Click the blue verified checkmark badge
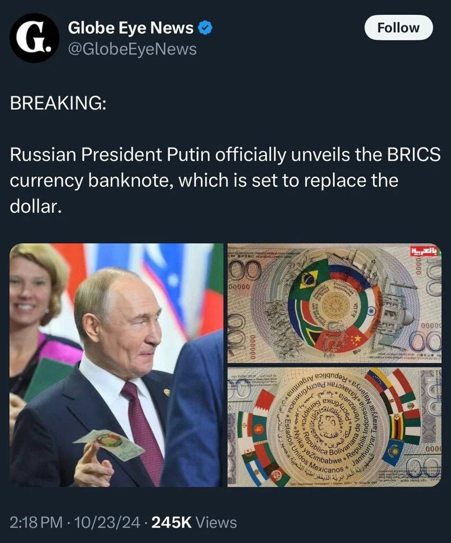451x543 pixels. [x=205, y=28]
